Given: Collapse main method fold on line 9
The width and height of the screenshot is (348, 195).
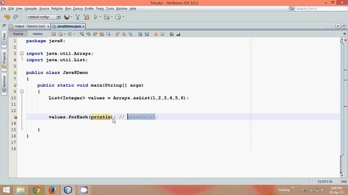Looking at the screenshot, I should [22, 92].
